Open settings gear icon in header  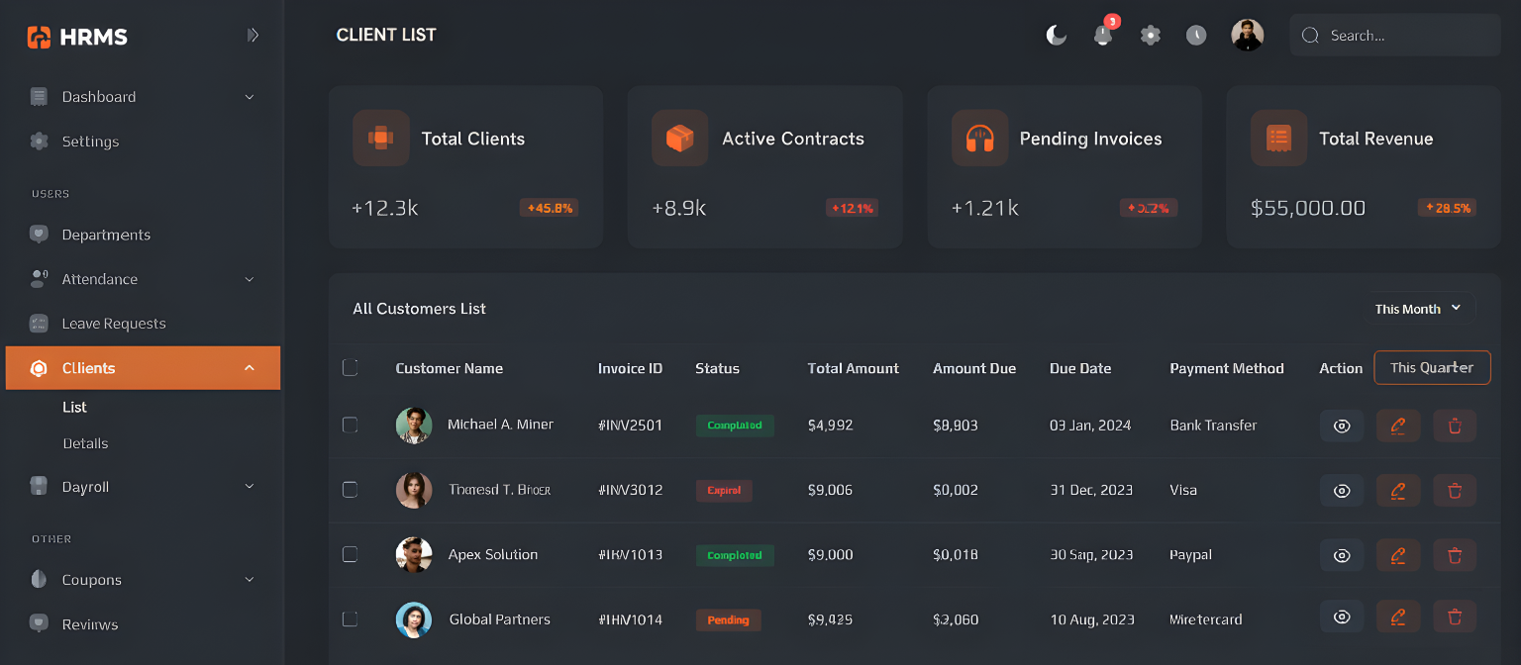click(x=1150, y=36)
